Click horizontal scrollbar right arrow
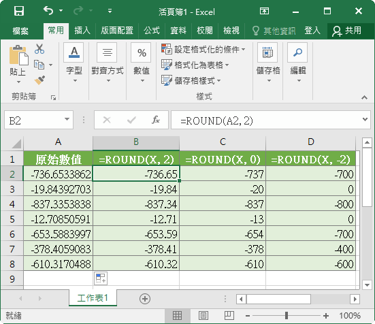375x324 pixels. point(355,299)
